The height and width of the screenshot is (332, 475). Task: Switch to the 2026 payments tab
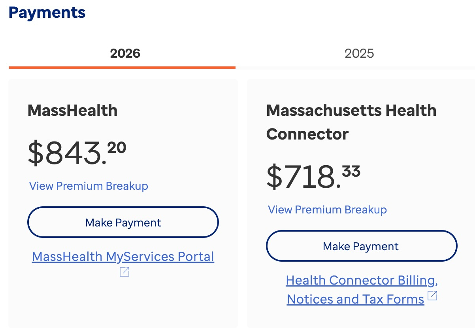[125, 53]
